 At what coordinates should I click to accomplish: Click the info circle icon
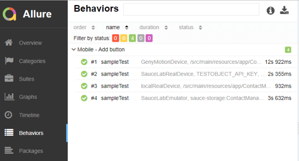coord(271,11)
